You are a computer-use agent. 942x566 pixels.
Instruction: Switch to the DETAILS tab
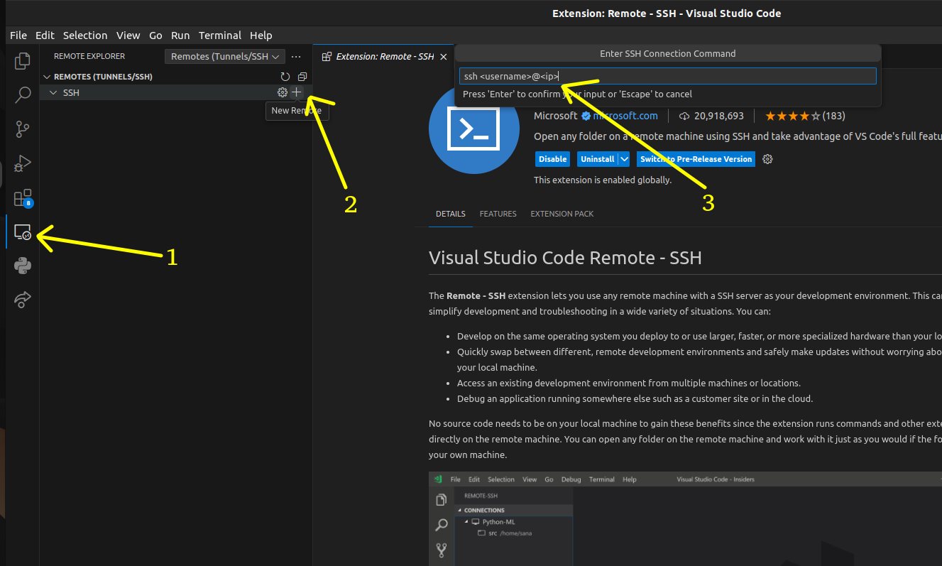coord(451,214)
